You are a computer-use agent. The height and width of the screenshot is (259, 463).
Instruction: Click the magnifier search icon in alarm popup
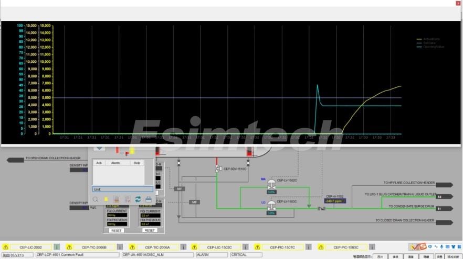coord(96,199)
